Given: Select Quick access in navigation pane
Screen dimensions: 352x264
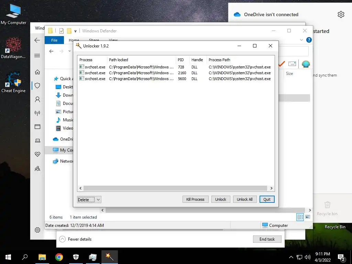Looking at the screenshot, I should [63, 79].
